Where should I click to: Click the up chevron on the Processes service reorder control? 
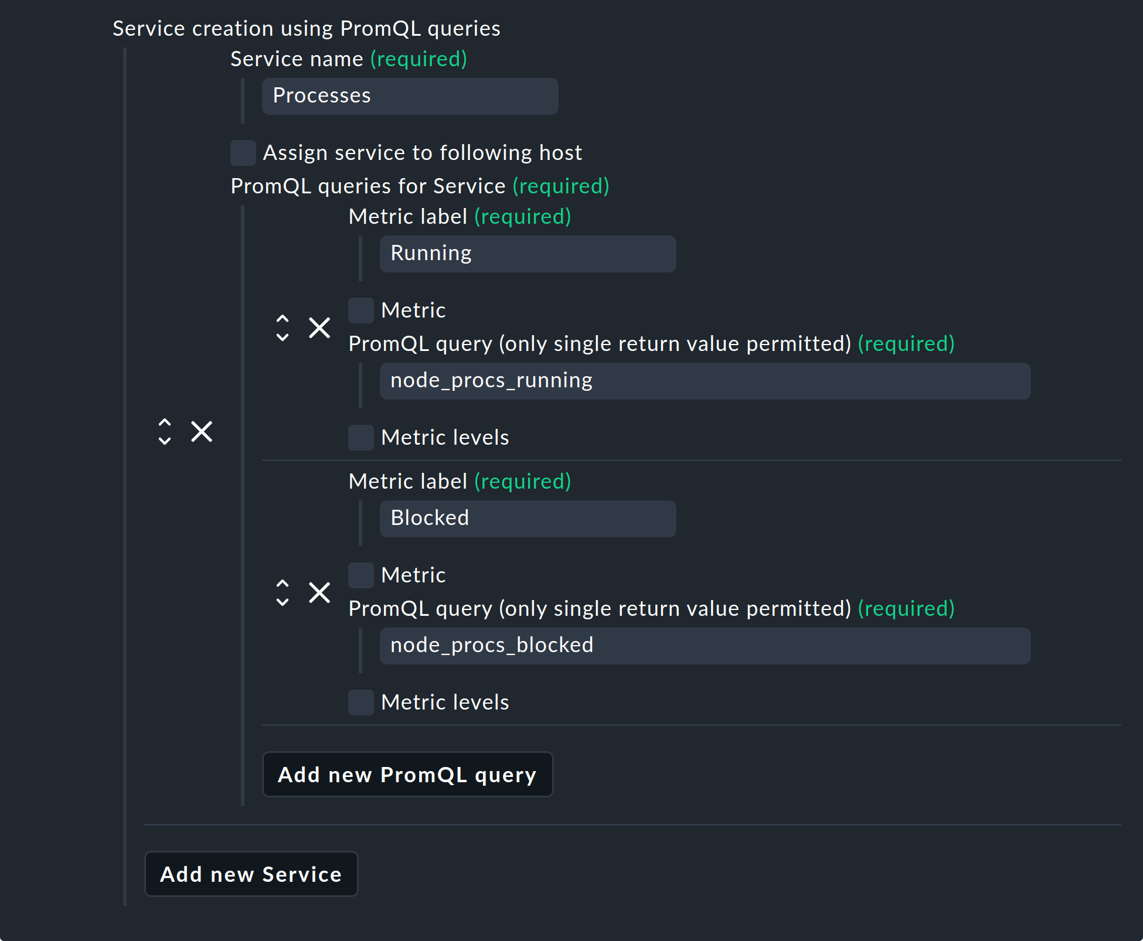pos(165,424)
